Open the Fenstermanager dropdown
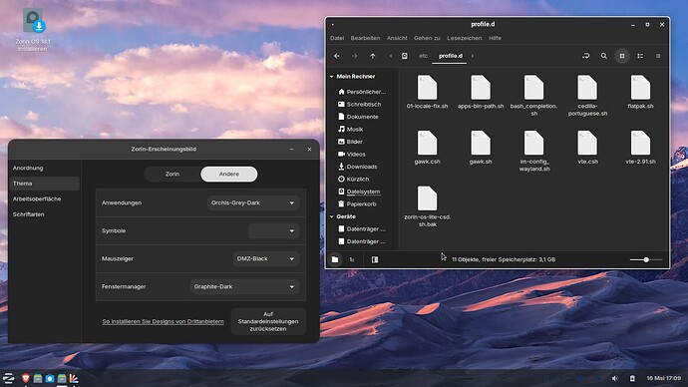 (245, 286)
